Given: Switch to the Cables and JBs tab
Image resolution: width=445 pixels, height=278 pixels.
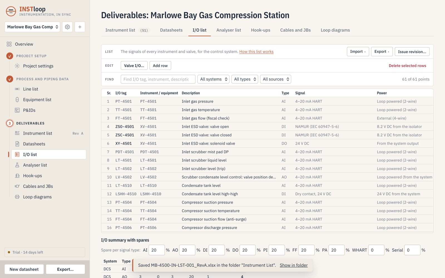Looking at the screenshot, I should pyautogui.click(x=295, y=30).
